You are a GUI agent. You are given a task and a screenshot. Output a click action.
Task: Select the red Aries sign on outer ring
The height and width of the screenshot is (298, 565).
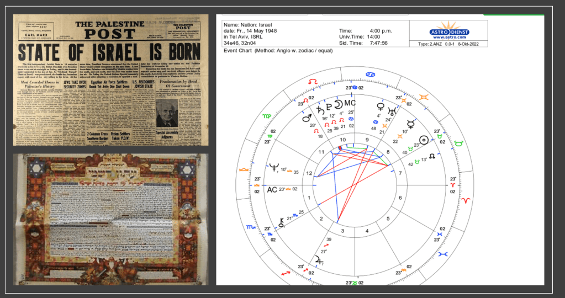[466, 197]
